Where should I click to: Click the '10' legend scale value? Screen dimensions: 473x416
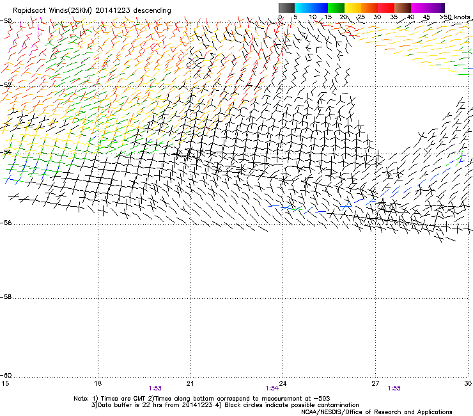(x=313, y=17)
